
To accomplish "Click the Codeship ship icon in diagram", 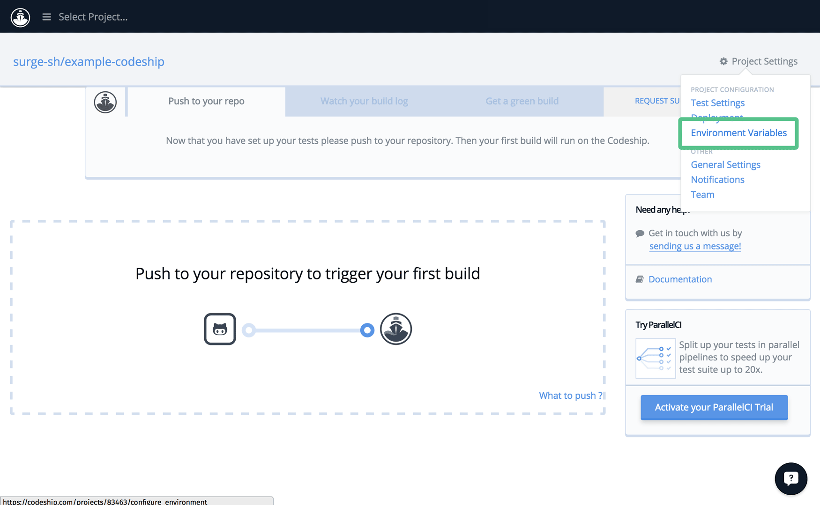I will [396, 329].
